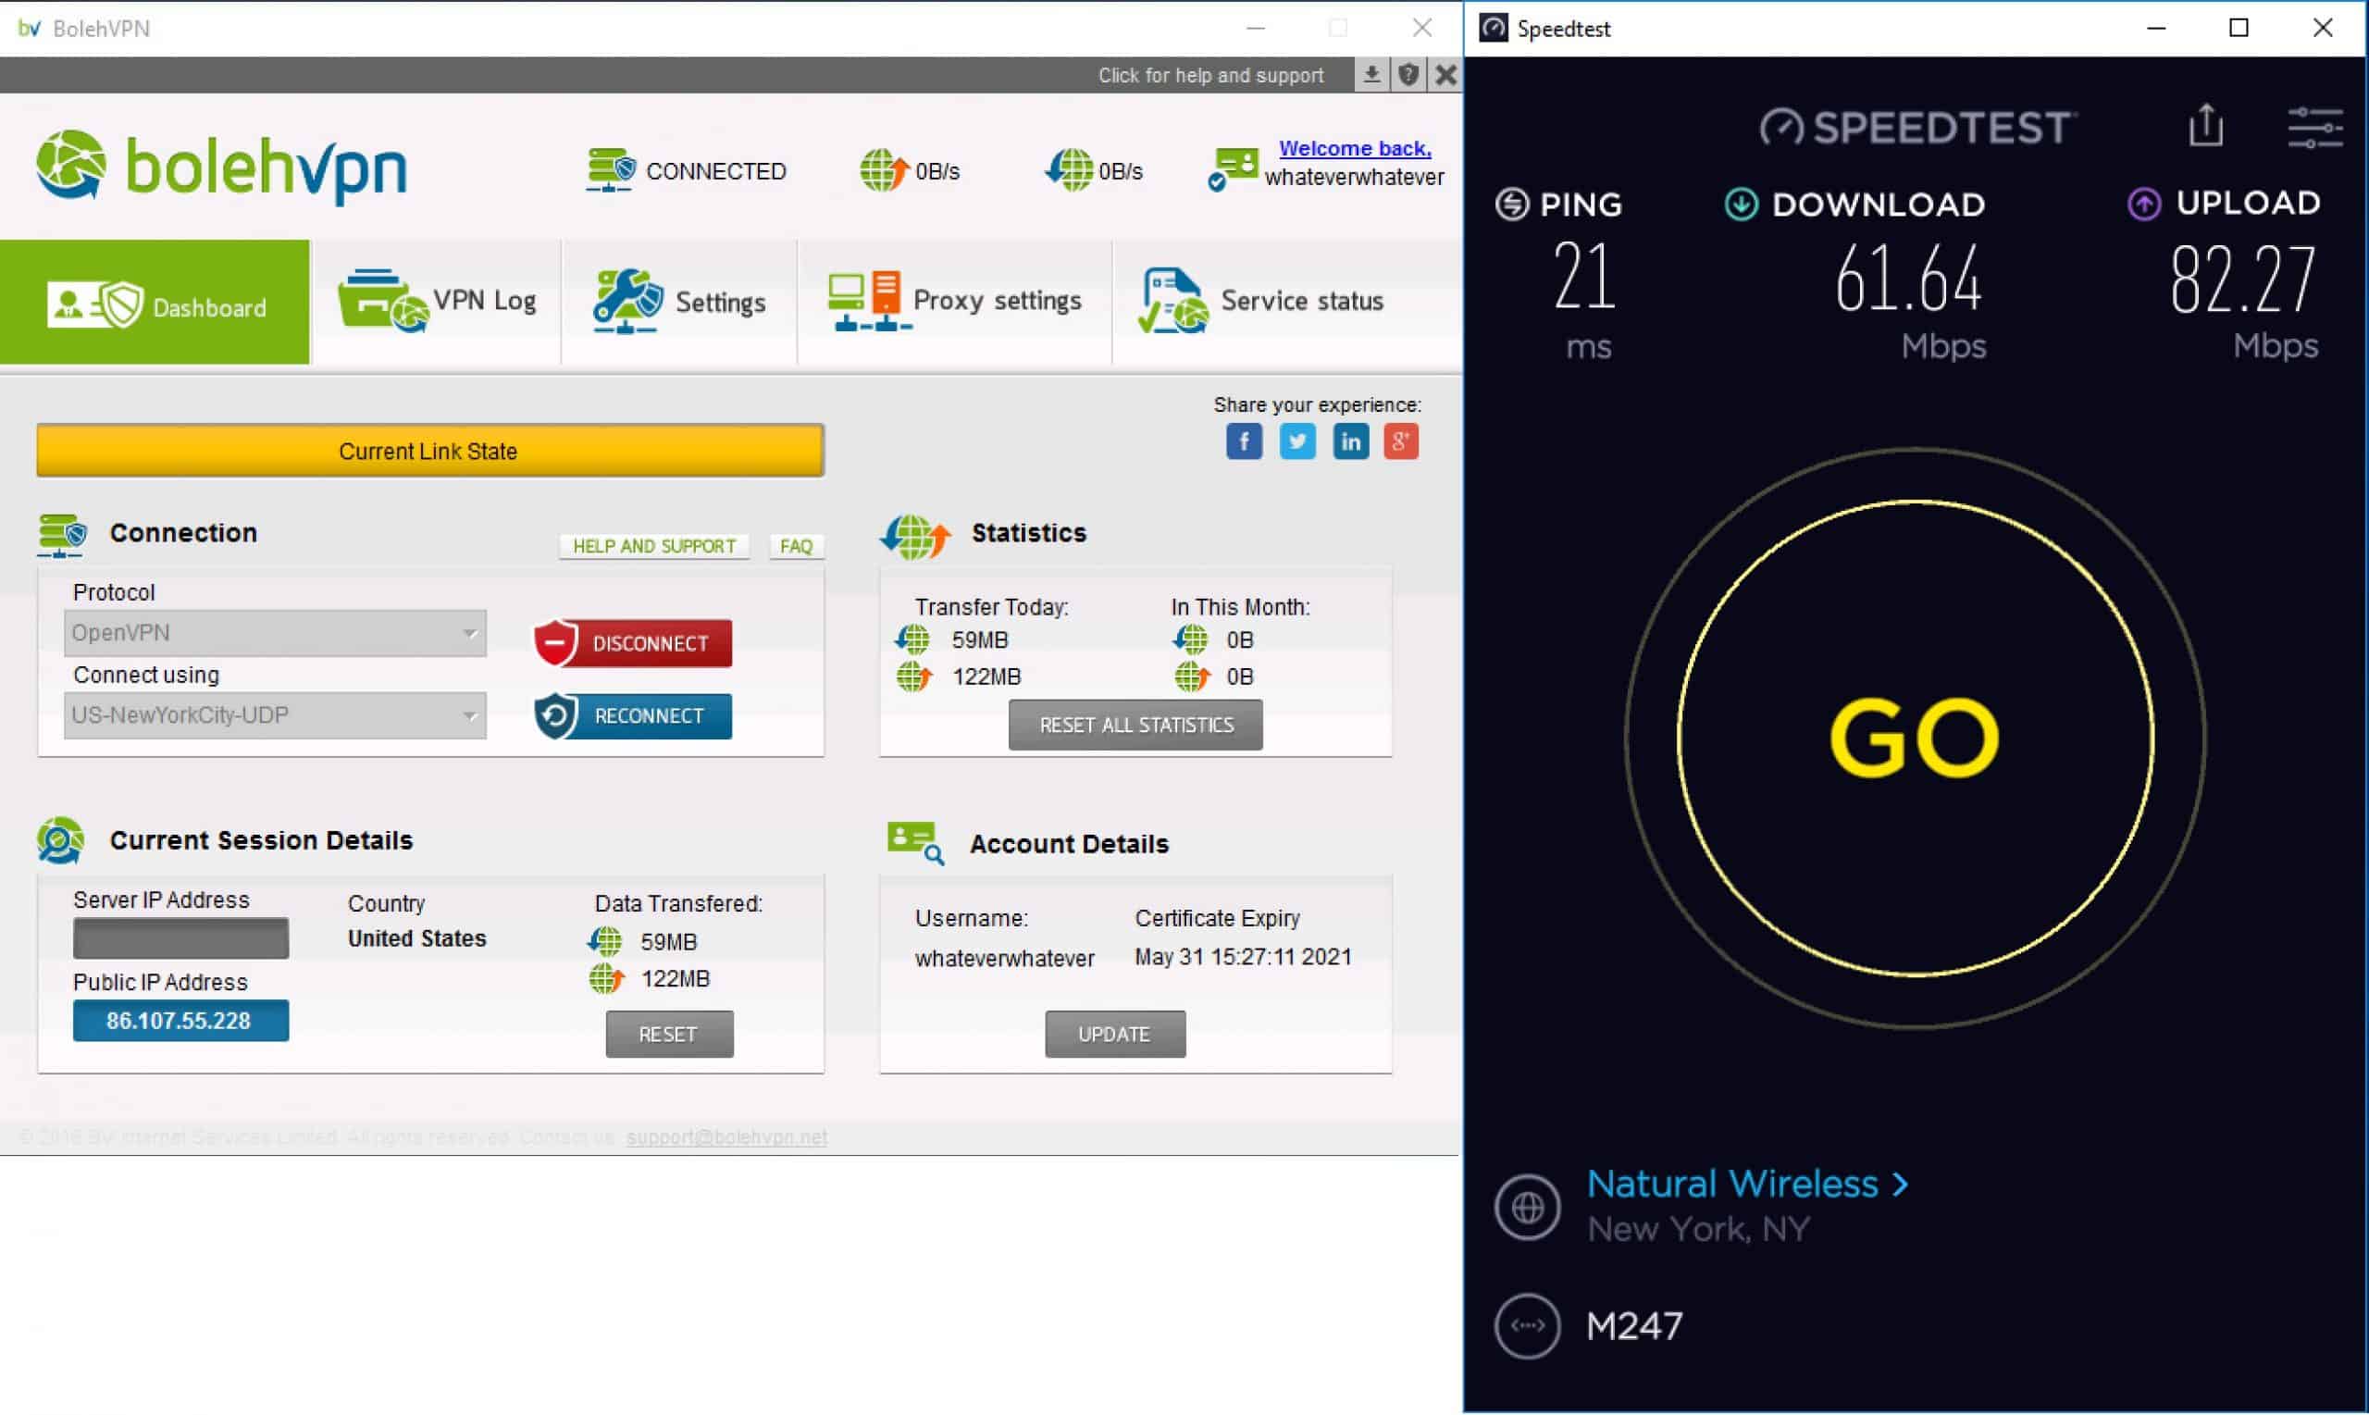Click the UPLOAD arrow icon in Speedtest
The image size is (2369, 1415).
click(x=2144, y=204)
